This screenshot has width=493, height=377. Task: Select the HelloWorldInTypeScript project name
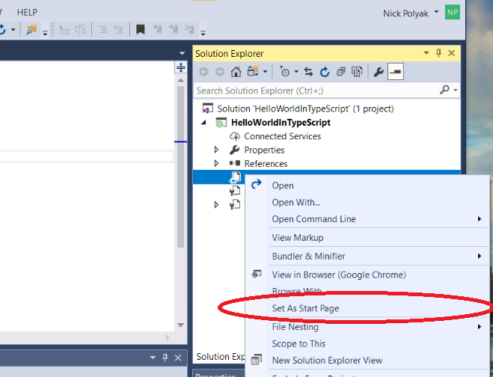(281, 123)
